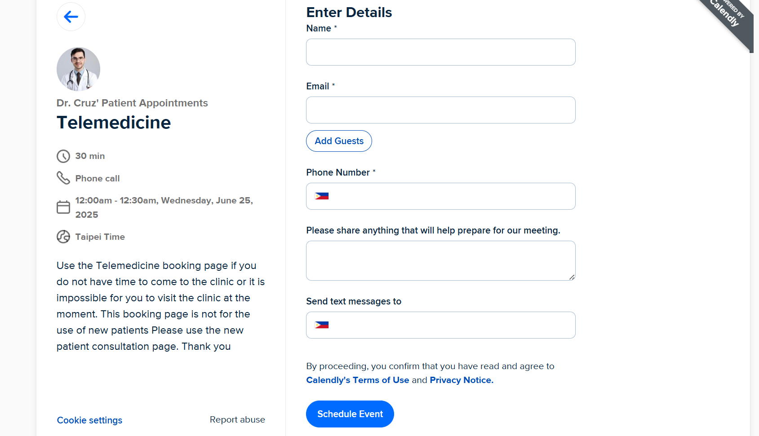Click the calendar icon beside the appointment date
The width and height of the screenshot is (759, 436).
point(63,207)
